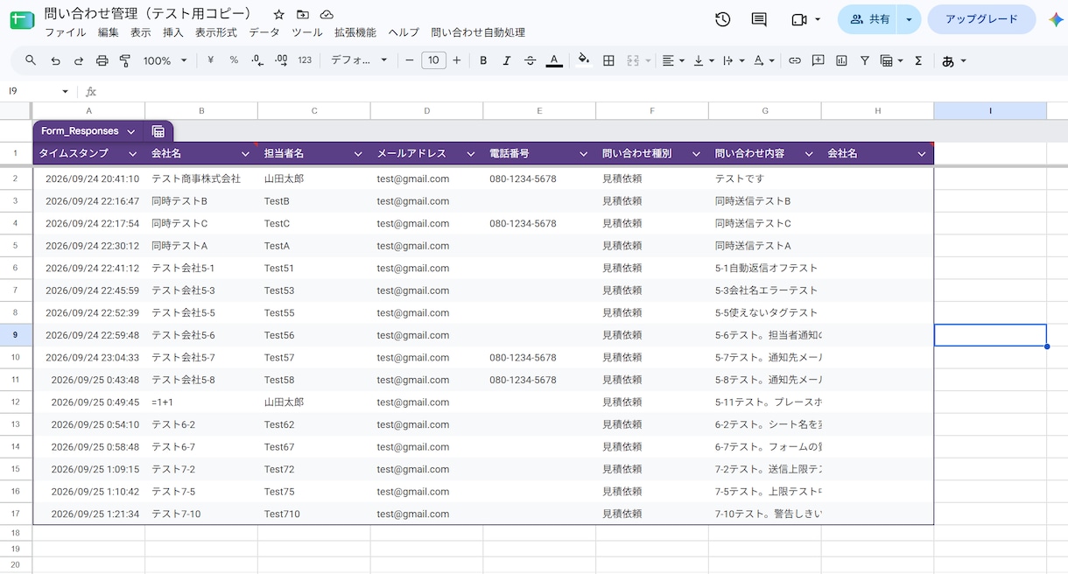Viewport: 1068px width, 574px height.
Task: Move document to a folder
Action: point(302,15)
